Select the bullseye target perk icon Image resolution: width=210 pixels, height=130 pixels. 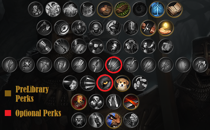point(62,28)
